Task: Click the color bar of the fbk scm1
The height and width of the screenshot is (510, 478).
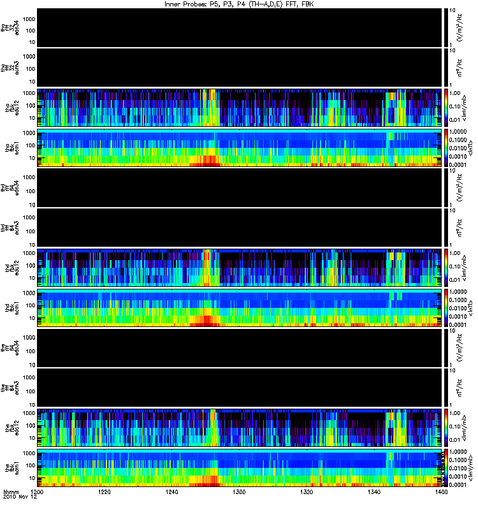Action: coord(446,468)
